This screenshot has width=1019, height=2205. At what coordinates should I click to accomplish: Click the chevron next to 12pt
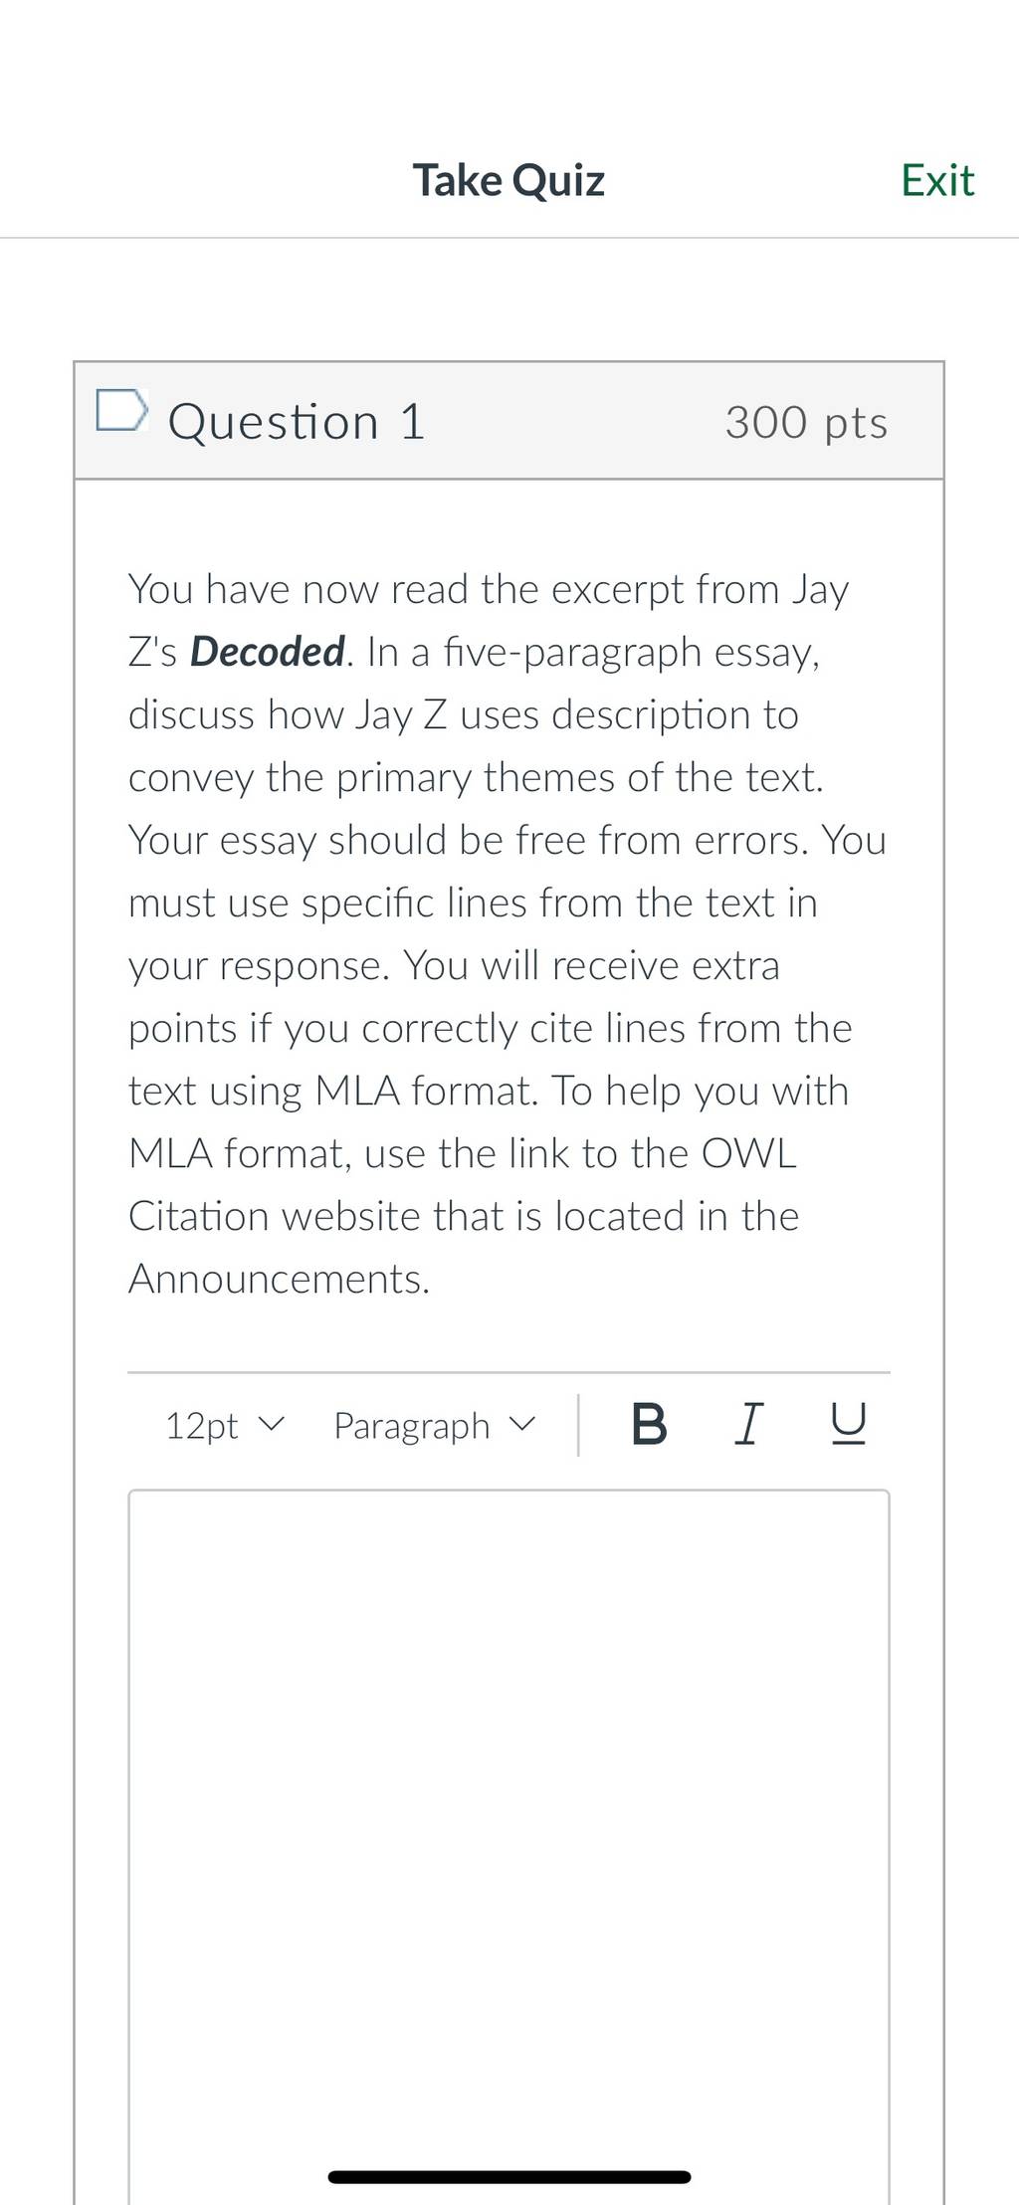point(271,1424)
